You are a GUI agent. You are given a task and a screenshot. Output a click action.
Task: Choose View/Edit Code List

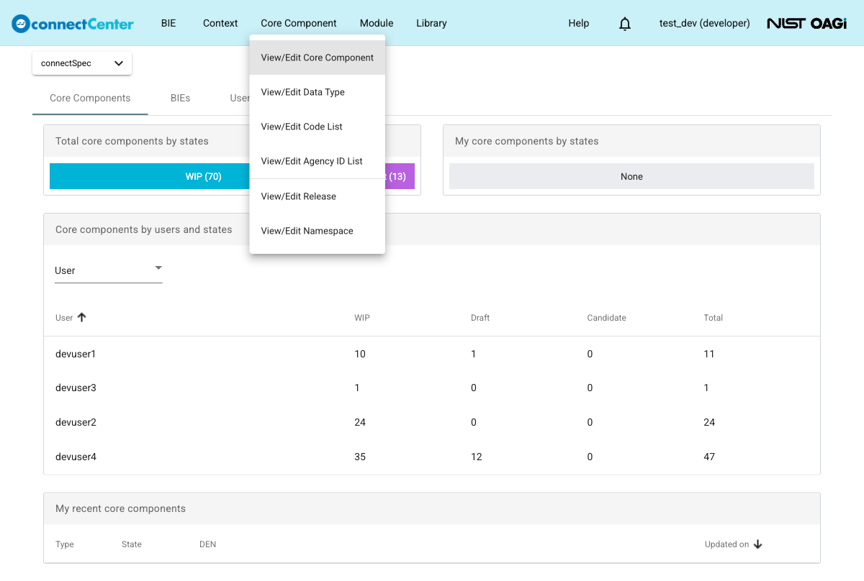318,127
